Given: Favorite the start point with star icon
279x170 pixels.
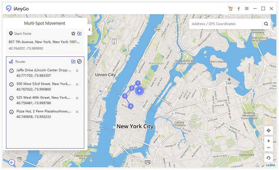Looking at the screenshot, I should (x=73, y=33).
